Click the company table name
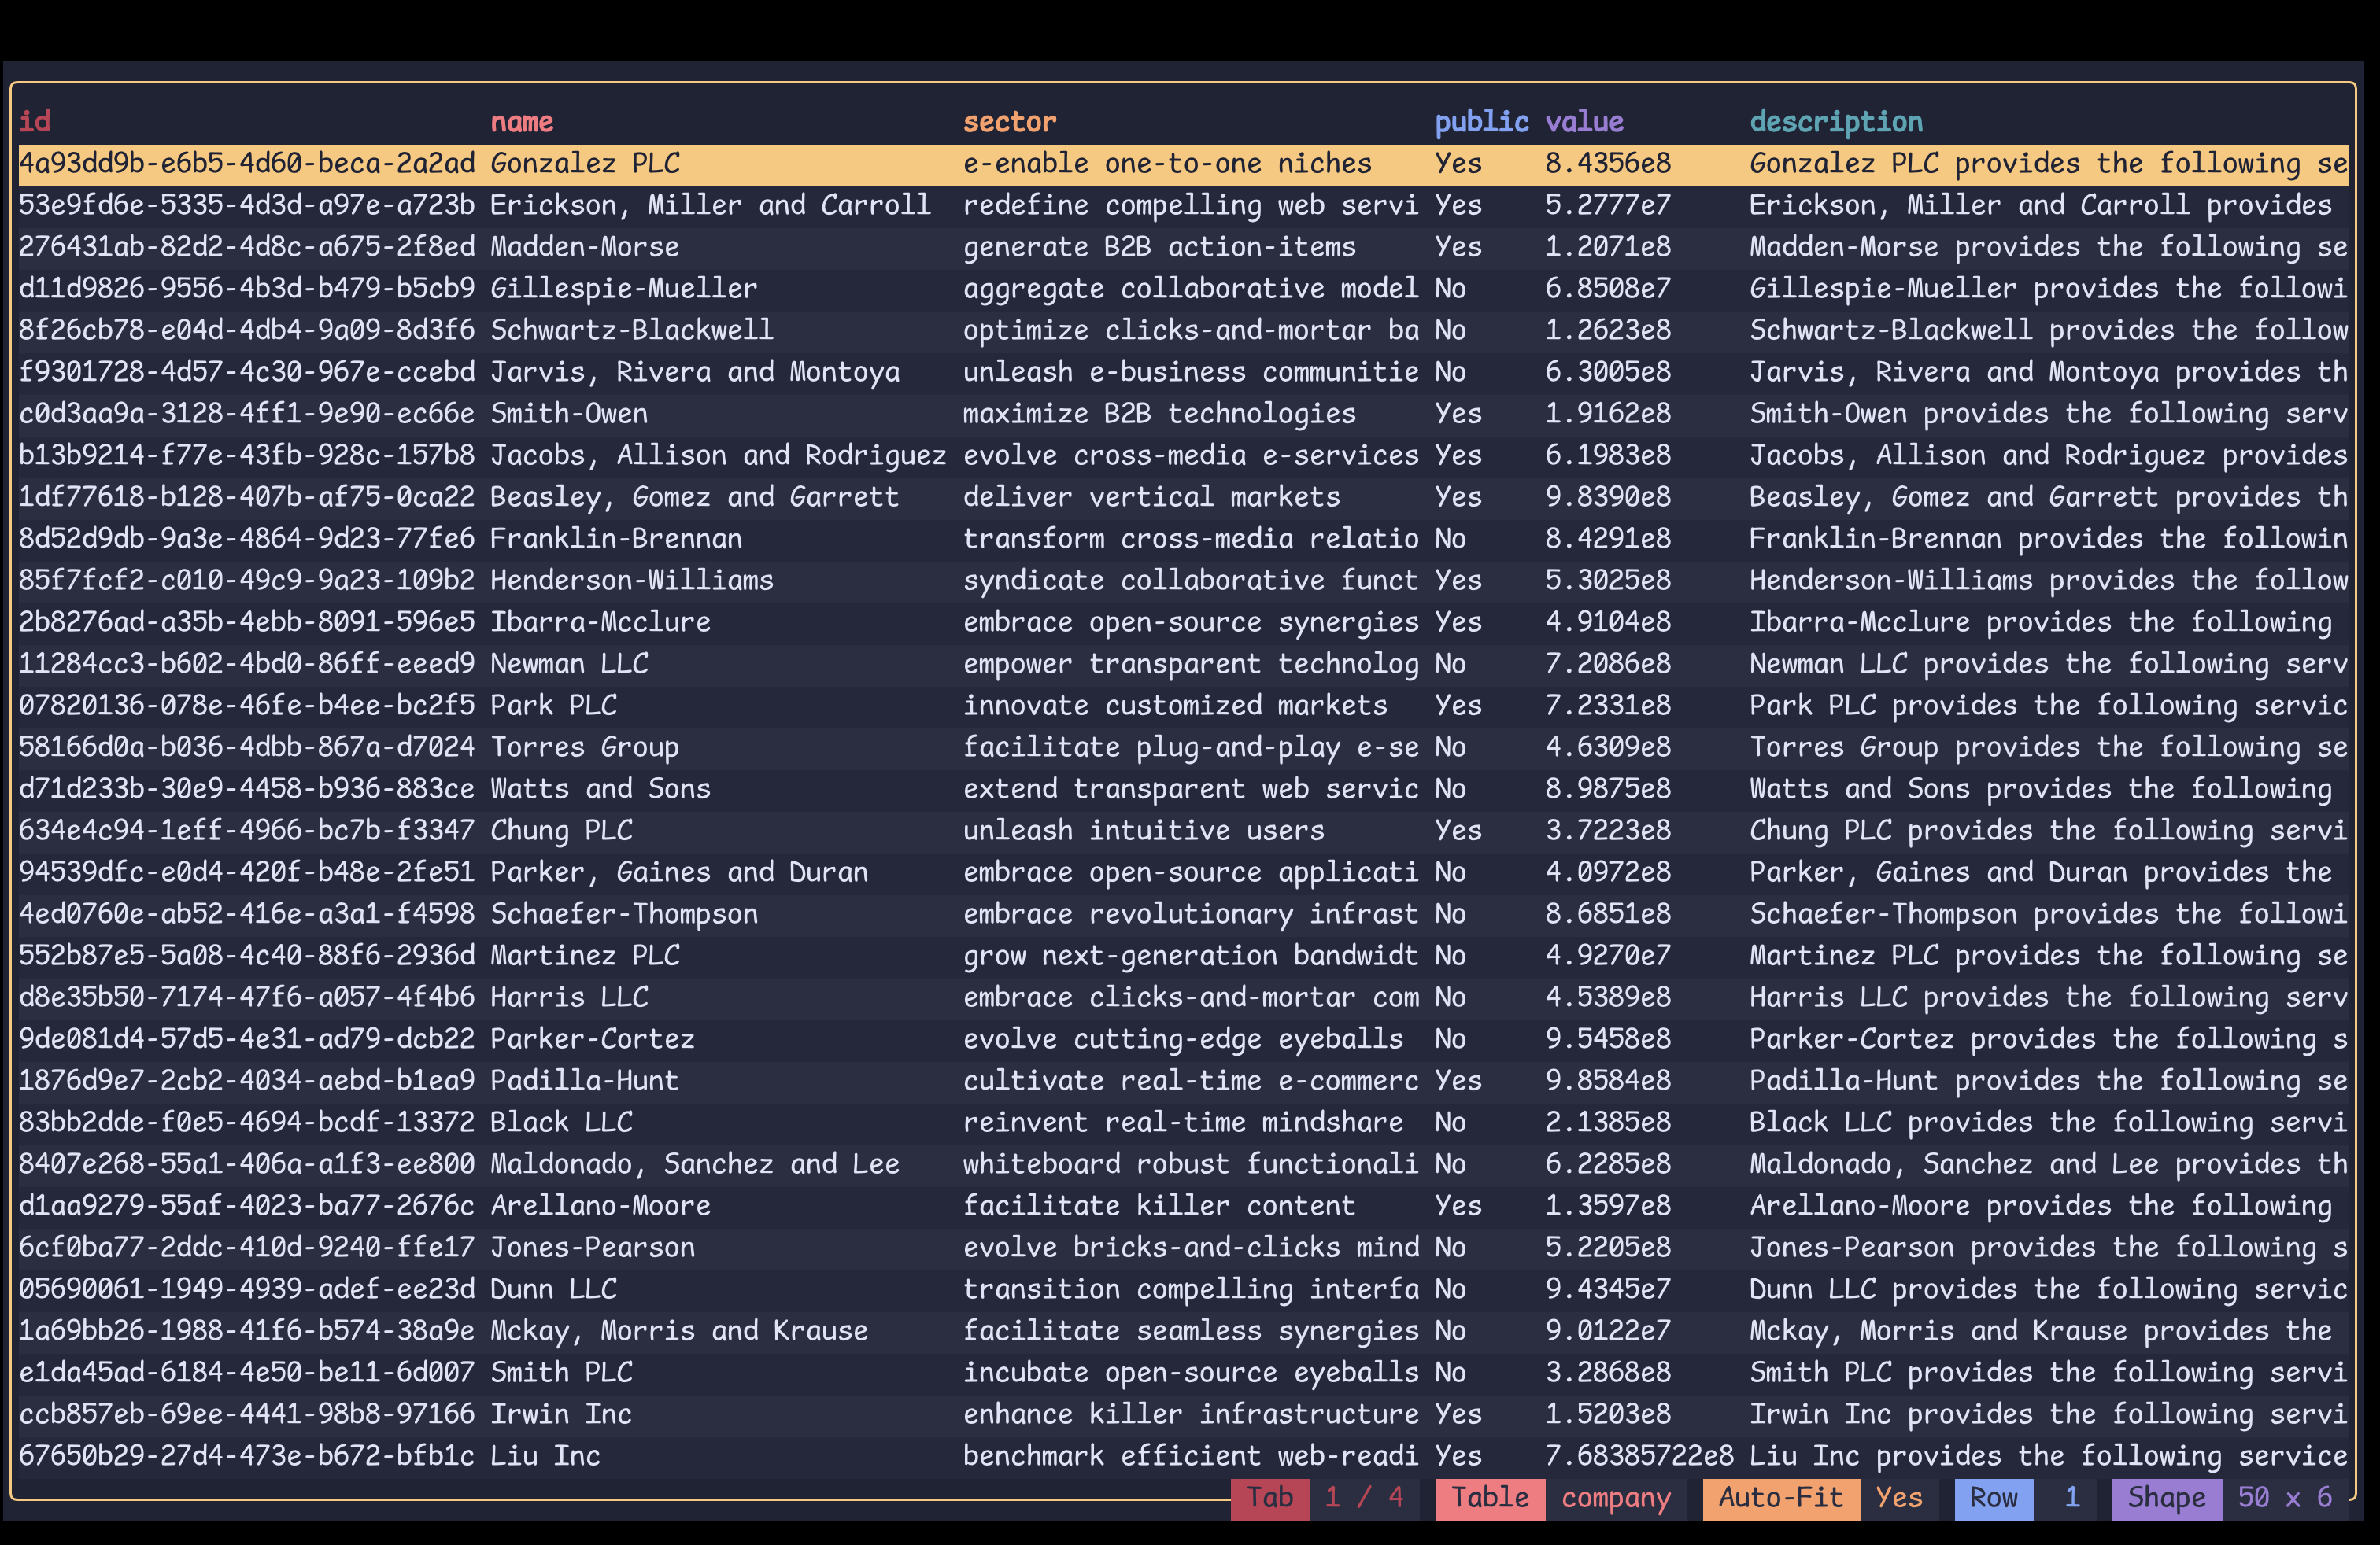This screenshot has height=1545, width=2380. coord(1615,1497)
